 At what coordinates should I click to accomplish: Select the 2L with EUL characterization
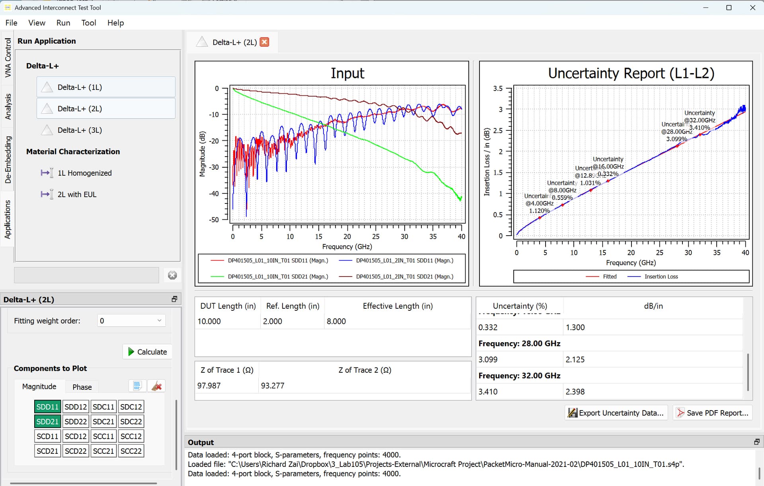pyautogui.click(x=76, y=194)
